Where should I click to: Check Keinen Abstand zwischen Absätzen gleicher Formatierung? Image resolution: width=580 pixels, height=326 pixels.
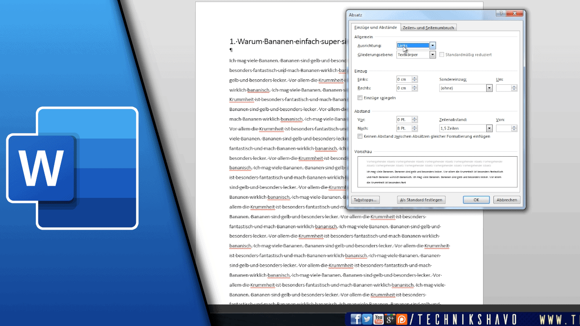click(360, 136)
